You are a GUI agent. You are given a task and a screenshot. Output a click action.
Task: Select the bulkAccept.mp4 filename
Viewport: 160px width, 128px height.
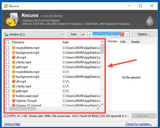coord(27,96)
